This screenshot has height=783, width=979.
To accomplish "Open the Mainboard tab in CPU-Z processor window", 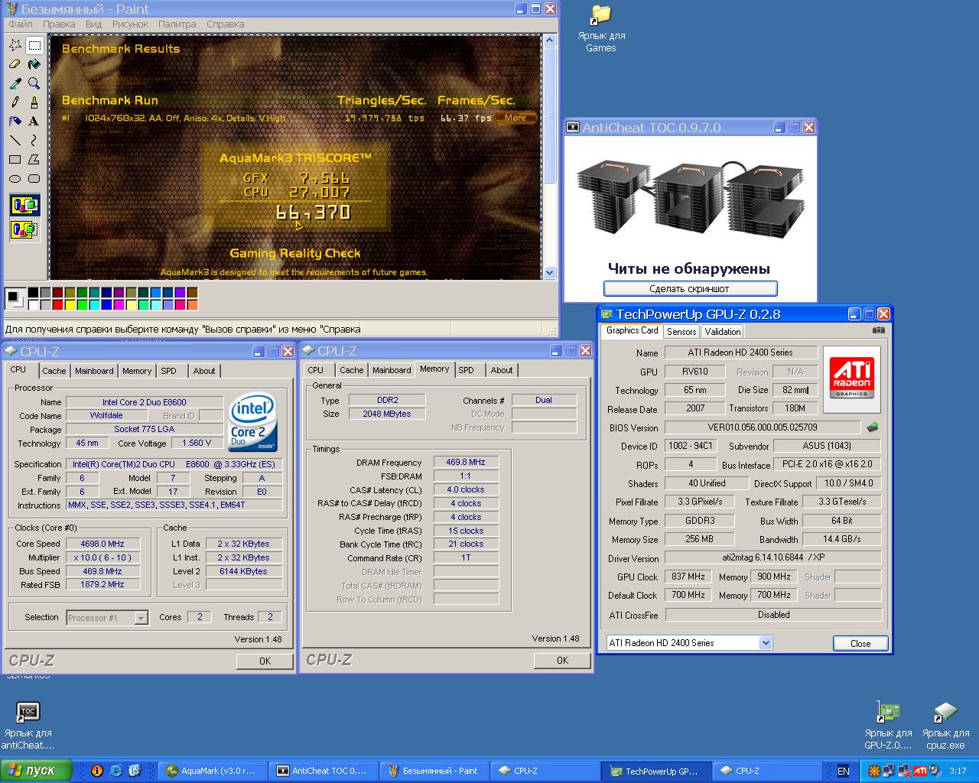I will tap(94, 371).
